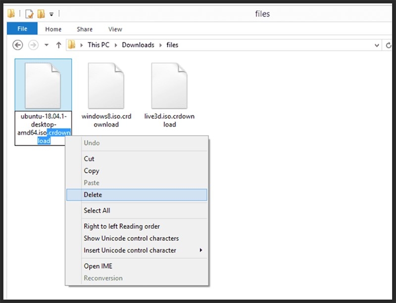The height and width of the screenshot is (303, 396).
Task: Expand the chevron after This PC
Action: point(116,45)
